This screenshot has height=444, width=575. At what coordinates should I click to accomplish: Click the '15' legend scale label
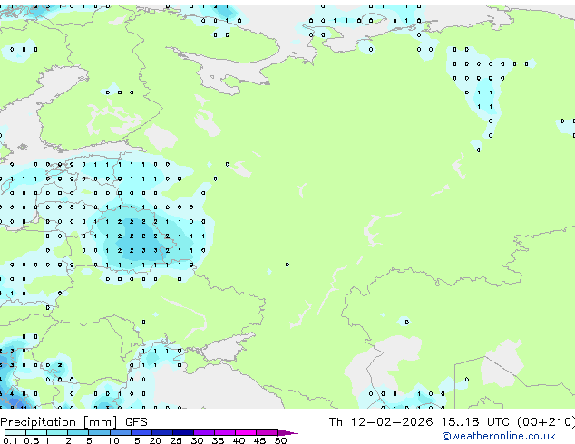pyautogui.click(x=134, y=440)
